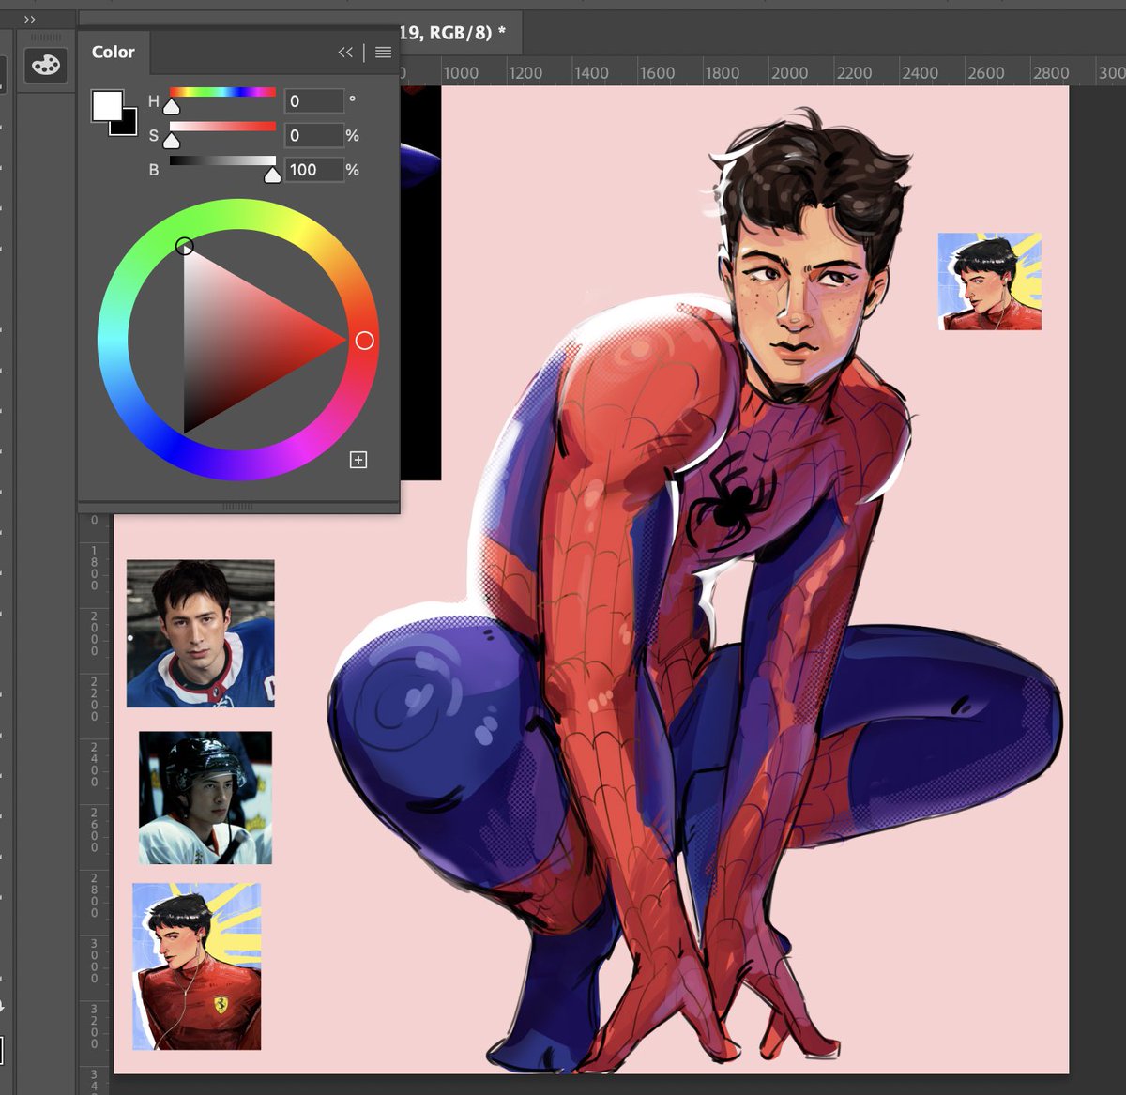Click the hue ring marker on color wheel

[x=365, y=341]
